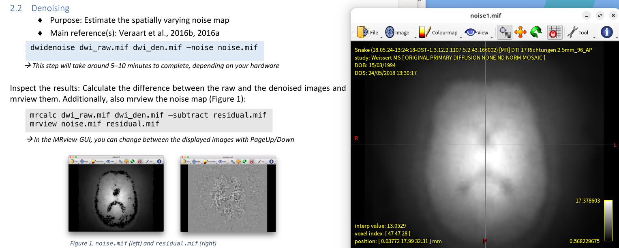Select the orange arrows move tool
Viewport: 619px width, 248px height.
pyautogui.click(x=520, y=32)
